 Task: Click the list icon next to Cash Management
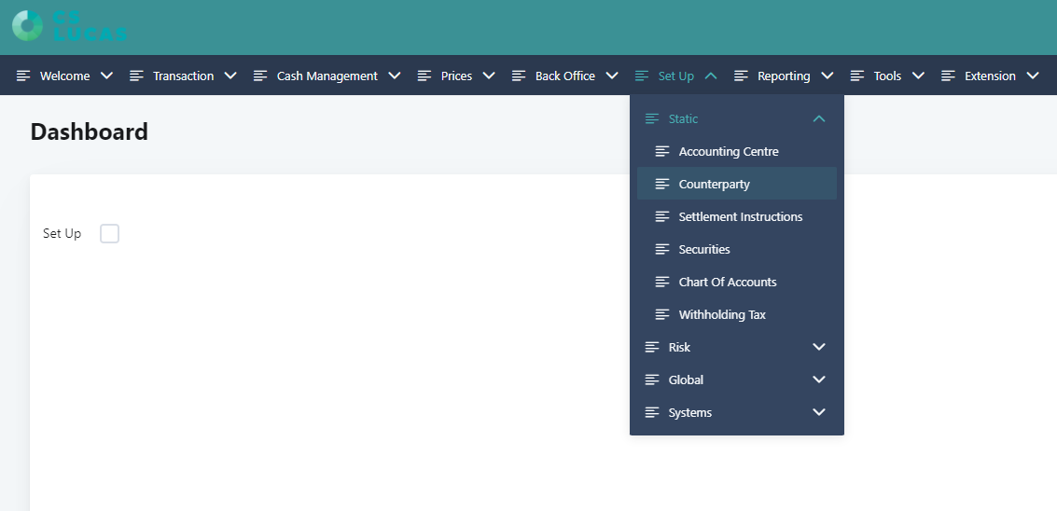tap(260, 76)
